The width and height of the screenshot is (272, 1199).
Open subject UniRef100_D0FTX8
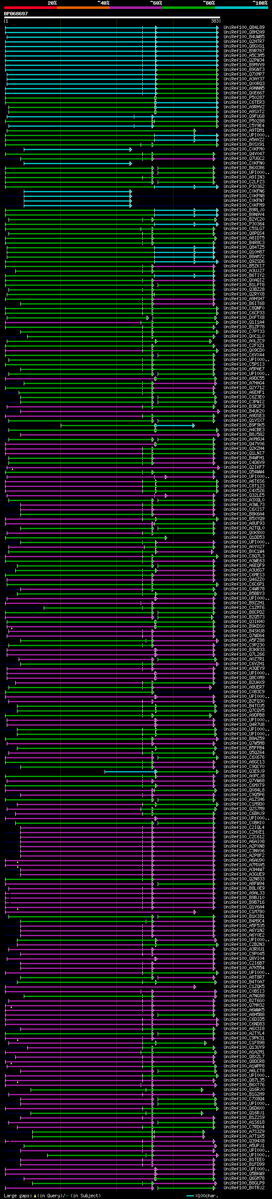[x=244, y=318]
